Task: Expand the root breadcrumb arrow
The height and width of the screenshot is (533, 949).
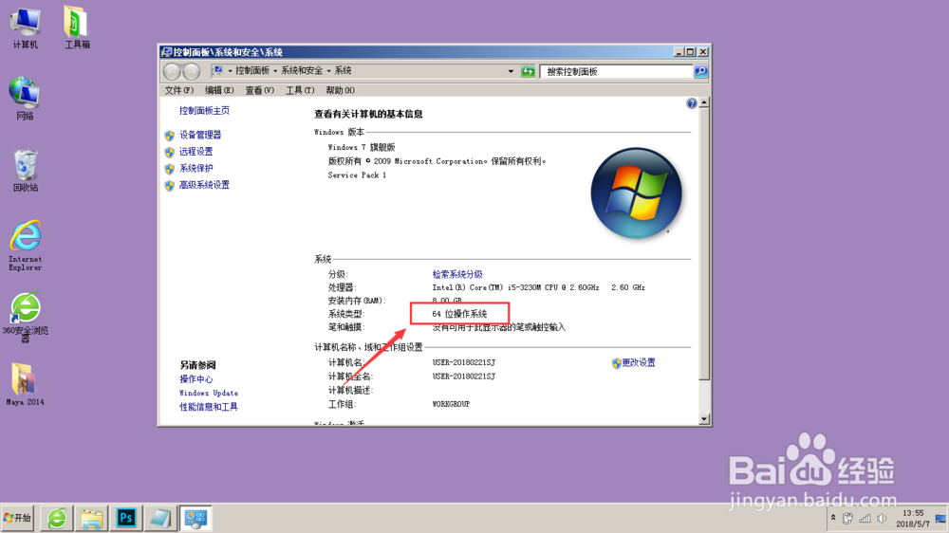Action: [x=230, y=71]
